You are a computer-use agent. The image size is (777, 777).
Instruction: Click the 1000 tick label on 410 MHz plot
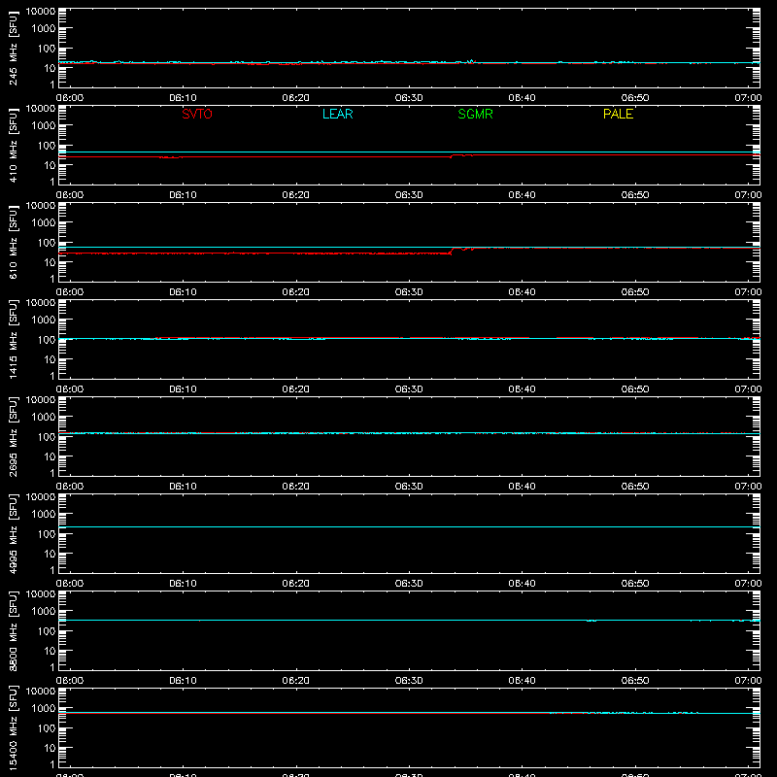coord(44,126)
